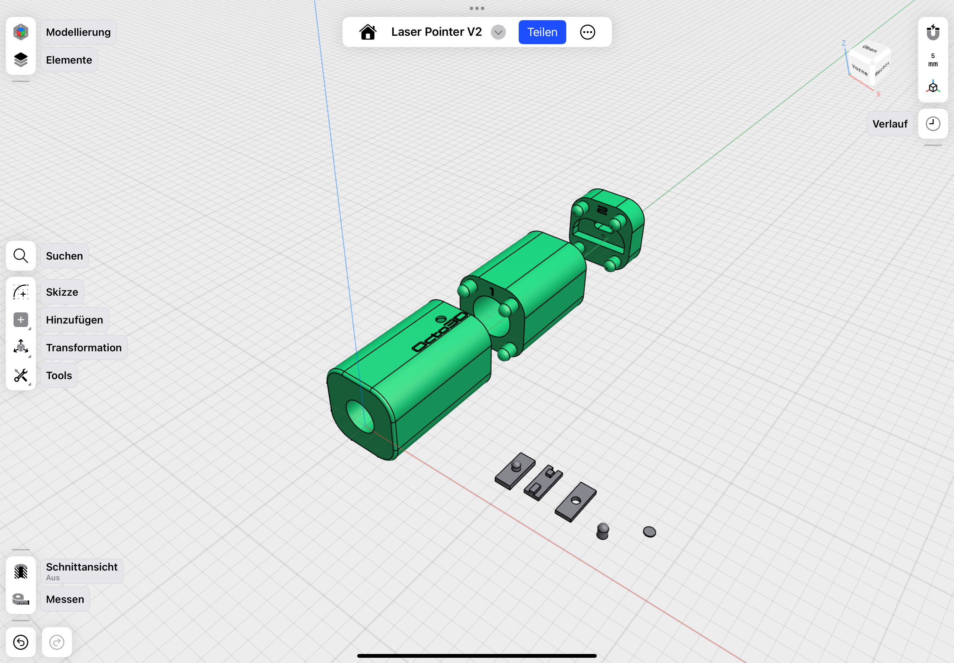
Task: Expand the Laser Pointer V2 title dropdown
Action: coord(498,32)
